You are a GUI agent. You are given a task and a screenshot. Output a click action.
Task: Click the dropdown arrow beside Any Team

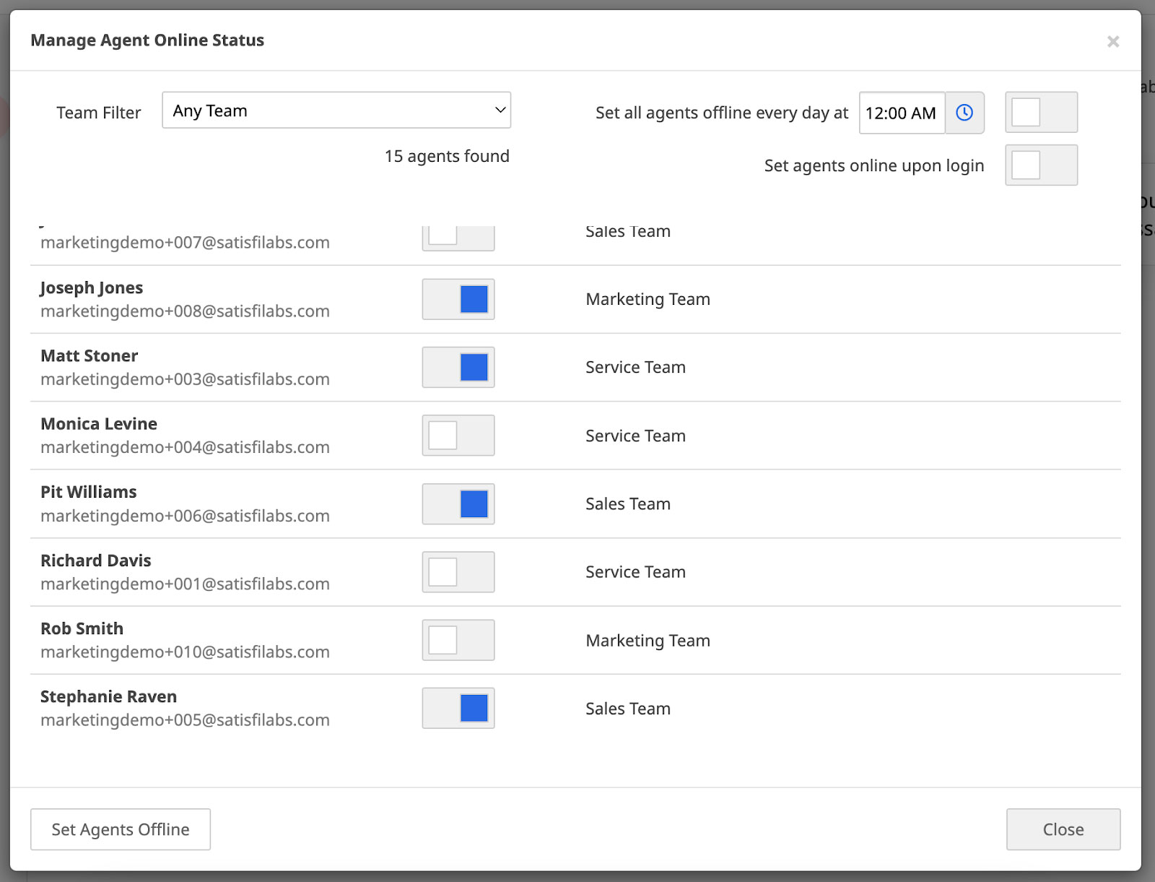[500, 110]
